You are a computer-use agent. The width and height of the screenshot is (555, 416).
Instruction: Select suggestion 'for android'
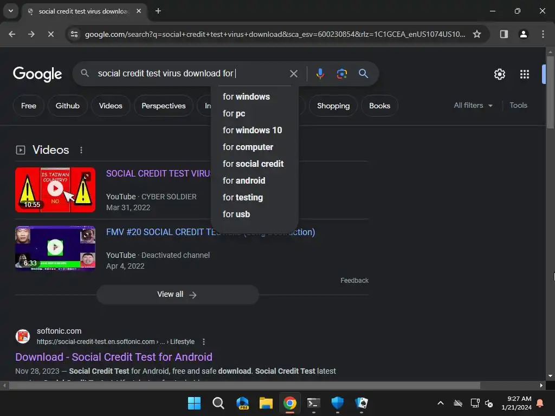pyautogui.click(x=255, y=181)
